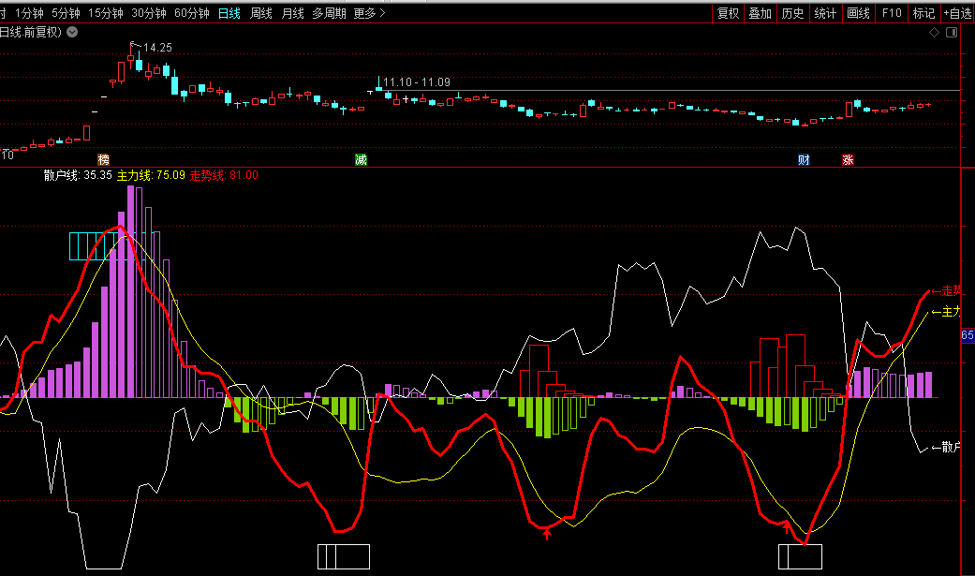Click the diamond icon above the chart
This screenshot has height=576, width=975.
(x=934, y=33)
